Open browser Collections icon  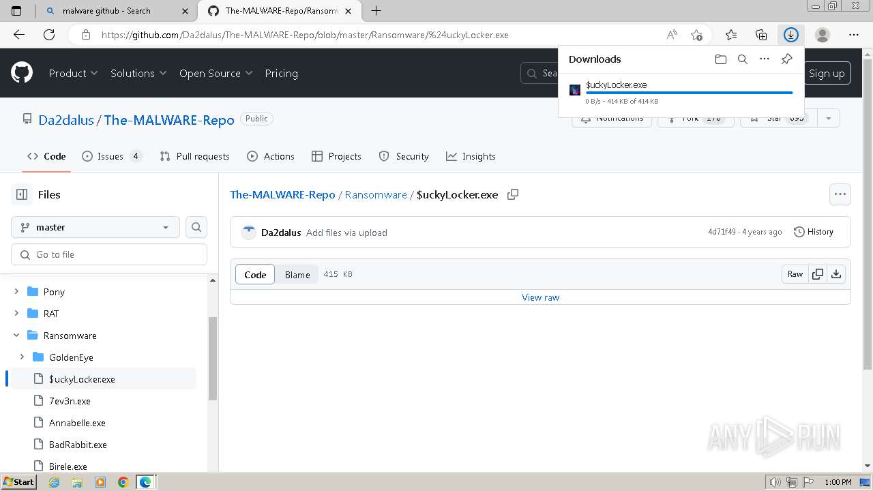761,35
